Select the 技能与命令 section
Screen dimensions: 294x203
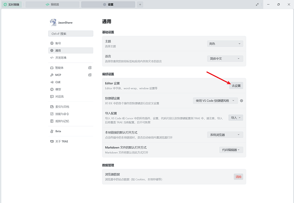click(70, 114)
